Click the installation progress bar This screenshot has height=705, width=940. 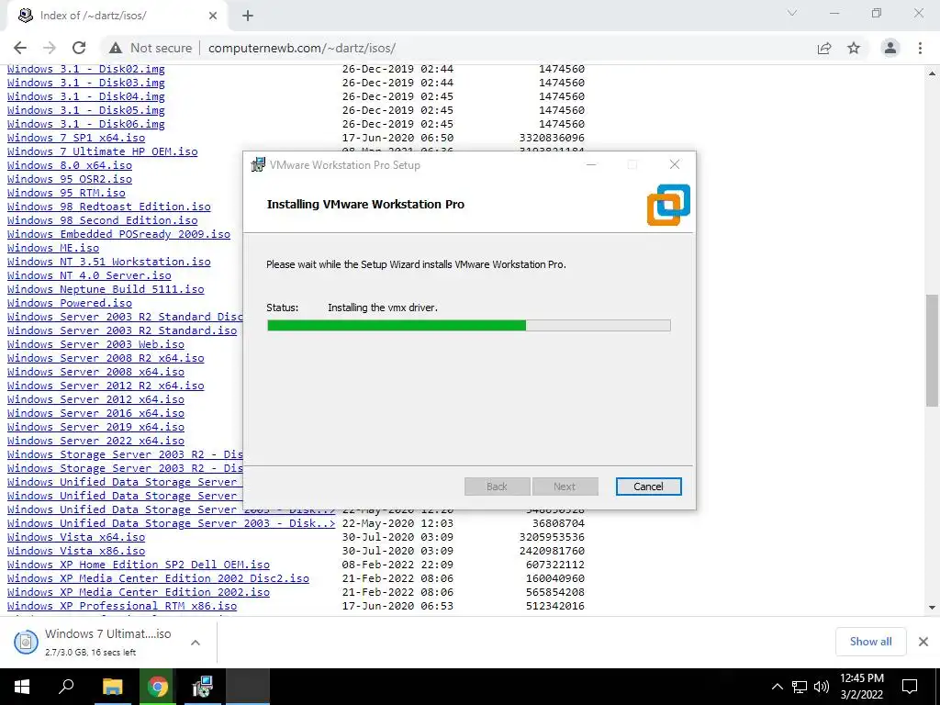click(469, 326)
